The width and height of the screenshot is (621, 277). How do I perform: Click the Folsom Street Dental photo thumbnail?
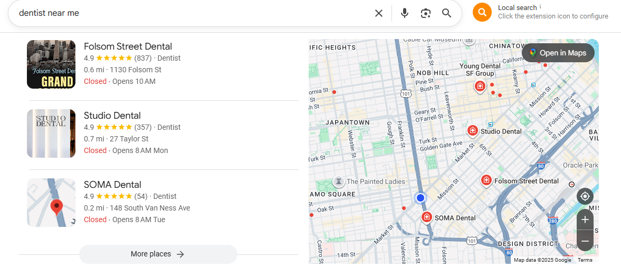(x=51, y=64)
